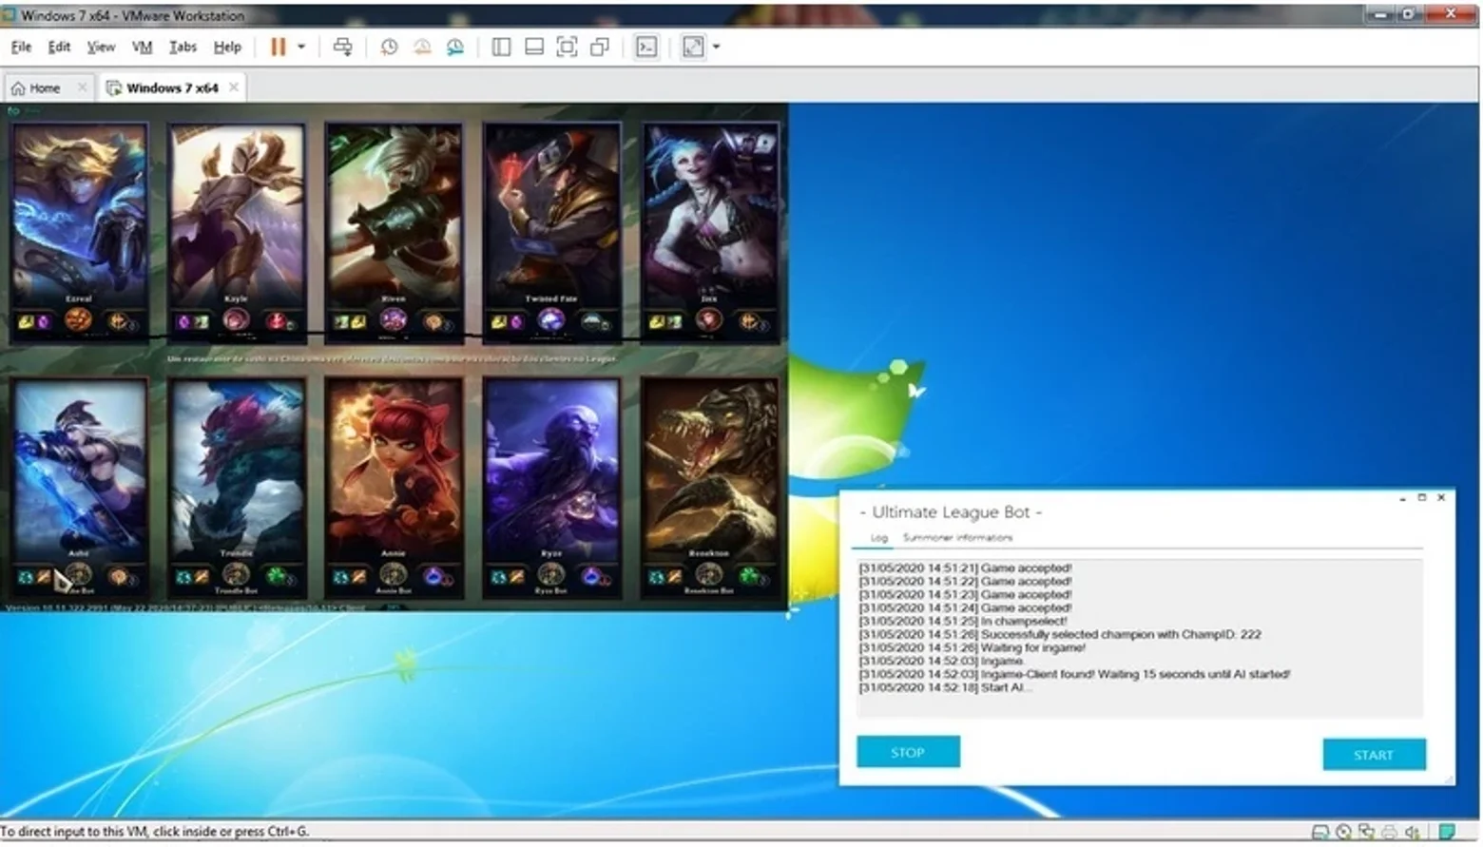Click the 'Successfully selected champion with ChampID: 222' line
The width and height of the screenshot is (1483, 847).
1059,634
